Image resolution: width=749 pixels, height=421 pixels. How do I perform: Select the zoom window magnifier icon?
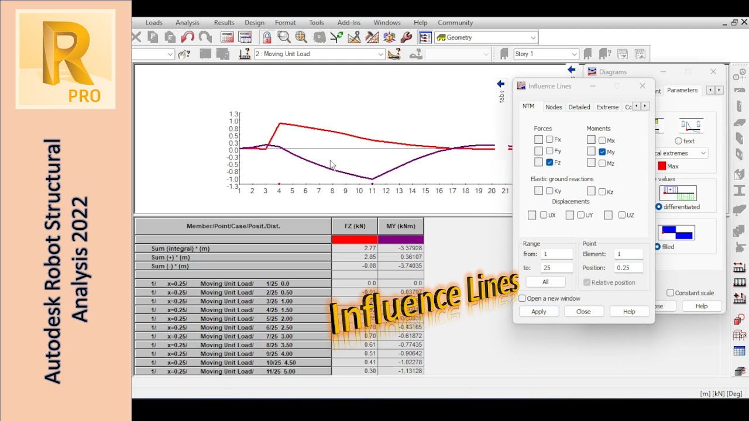284,37
